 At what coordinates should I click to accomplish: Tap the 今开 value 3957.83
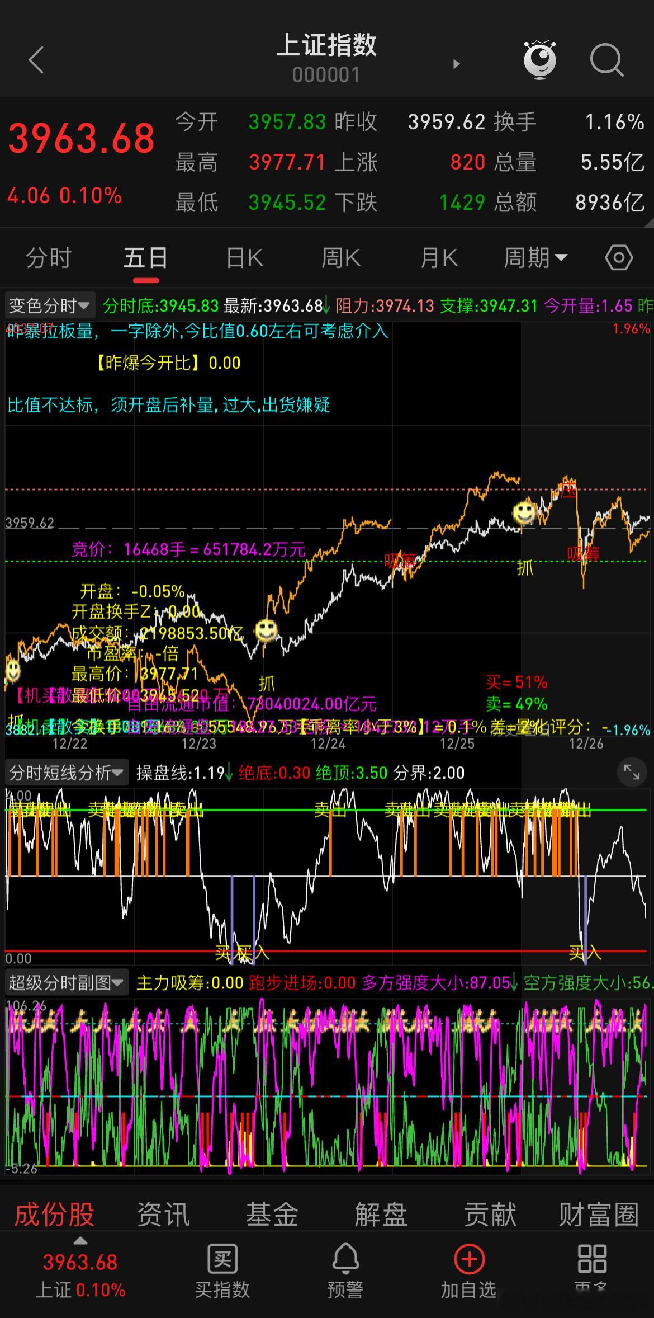[287, 121]
